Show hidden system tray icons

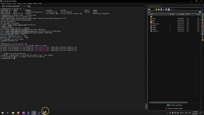[168, 113]
